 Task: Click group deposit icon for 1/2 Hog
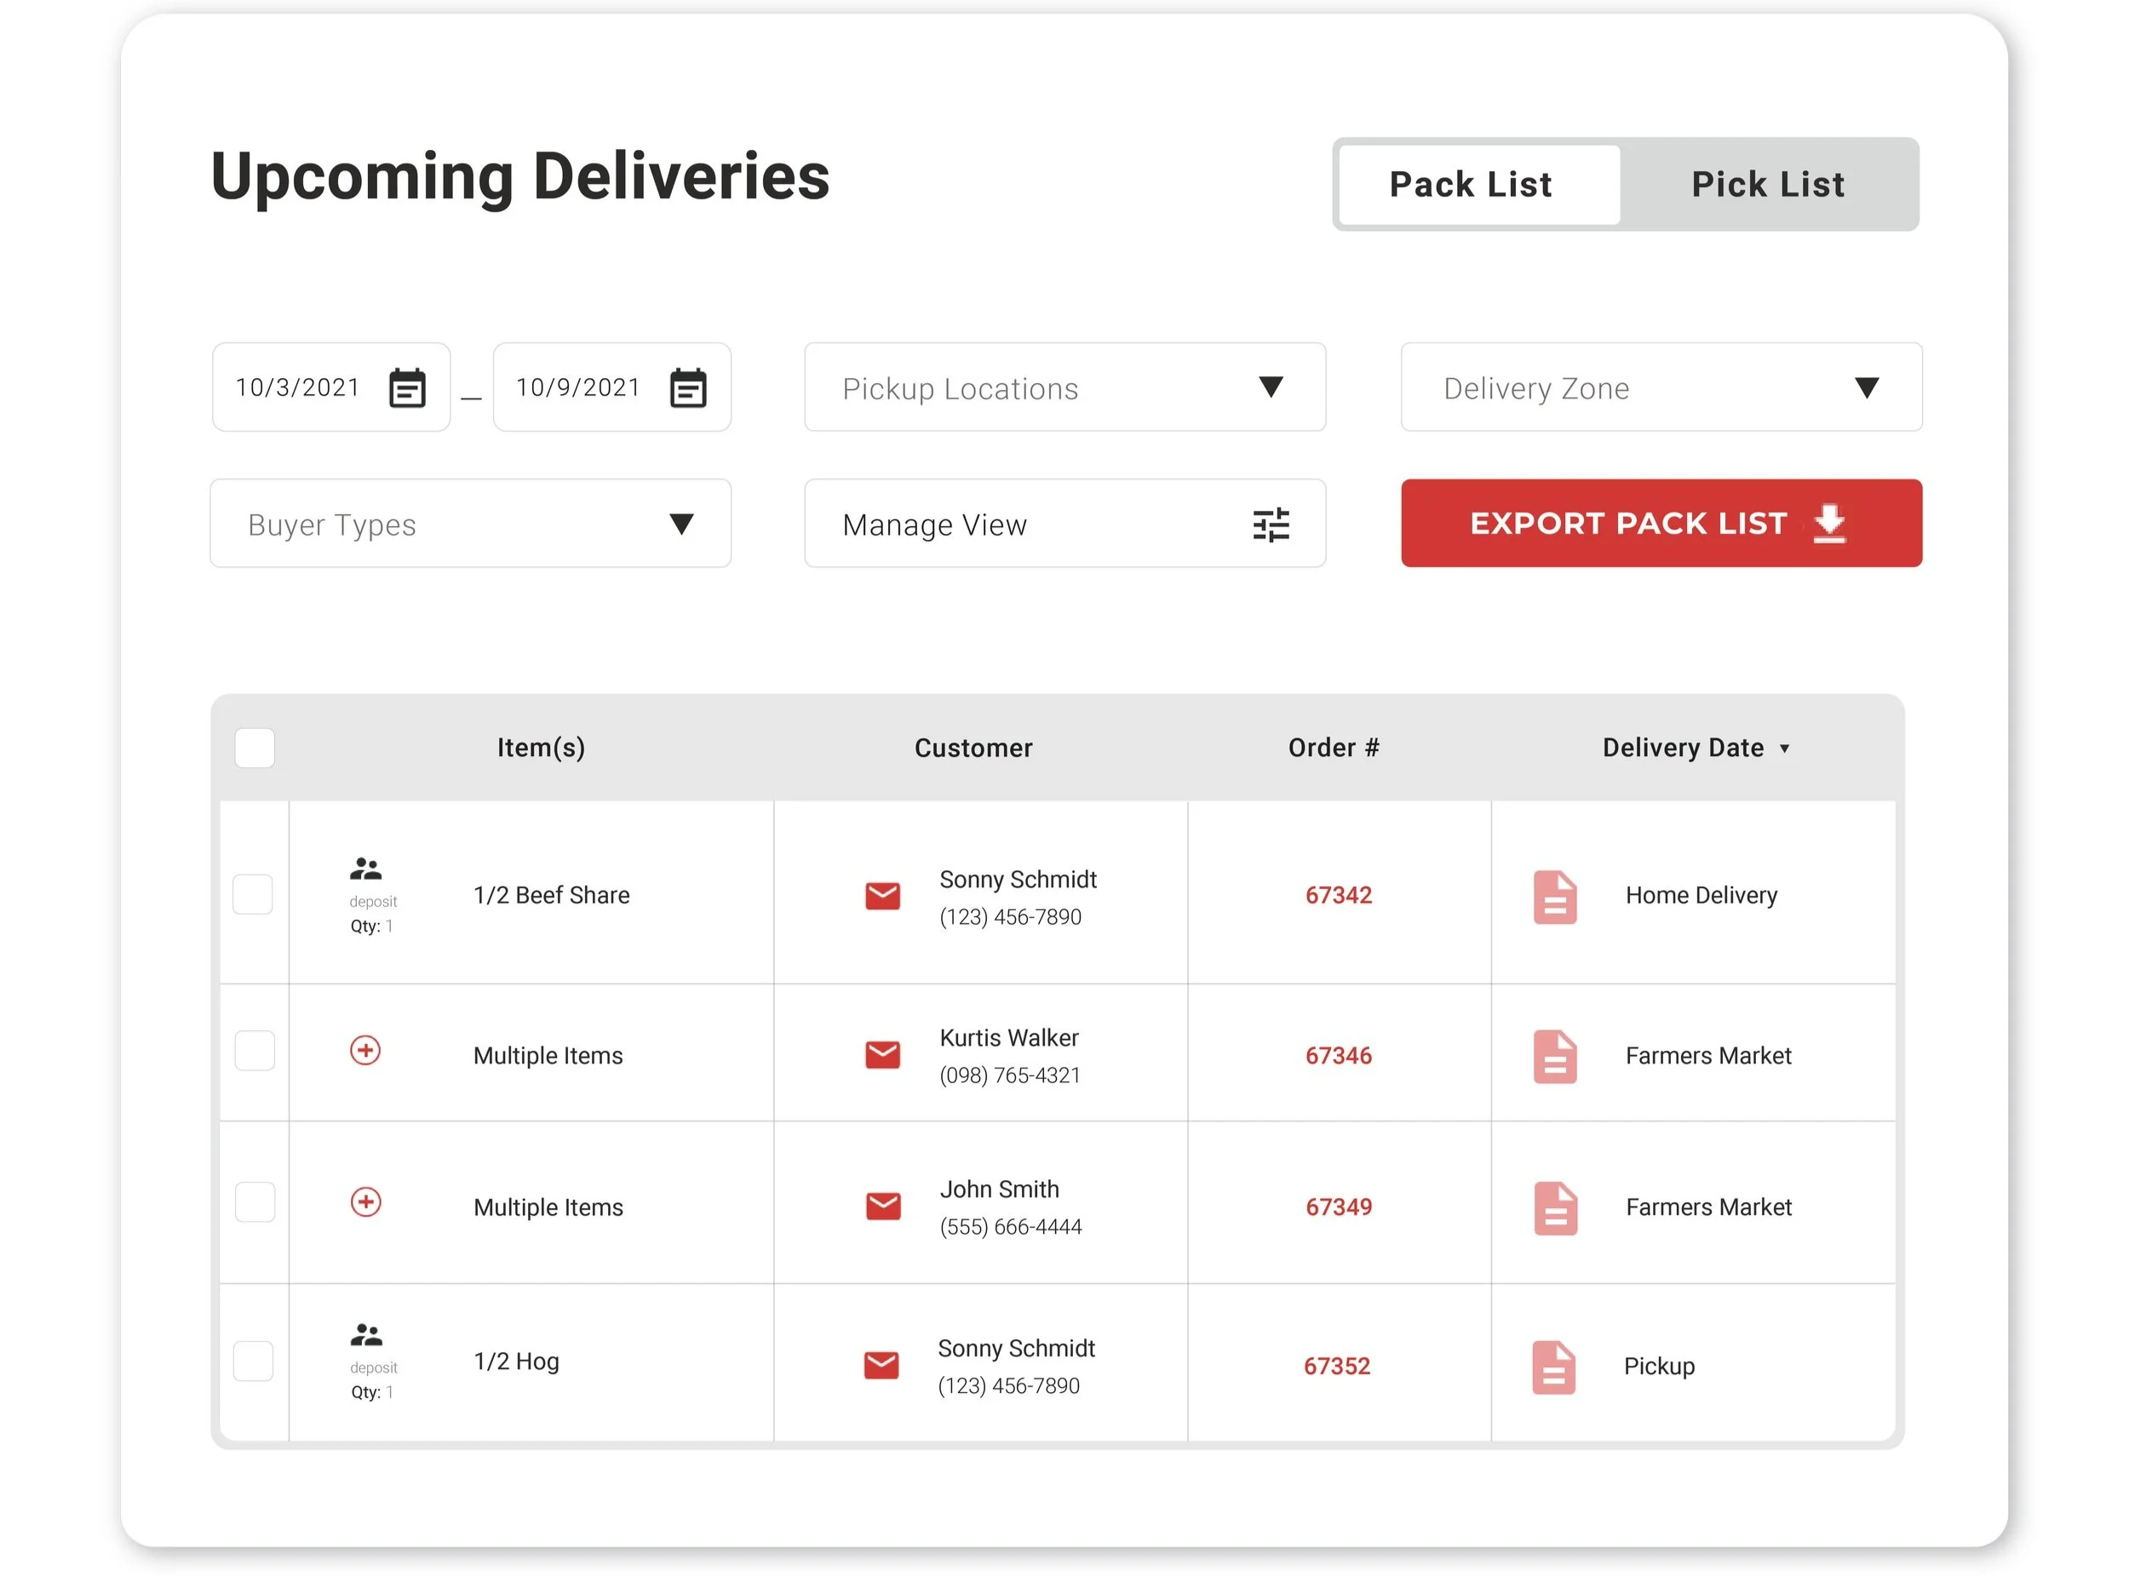pos(366,1335)
